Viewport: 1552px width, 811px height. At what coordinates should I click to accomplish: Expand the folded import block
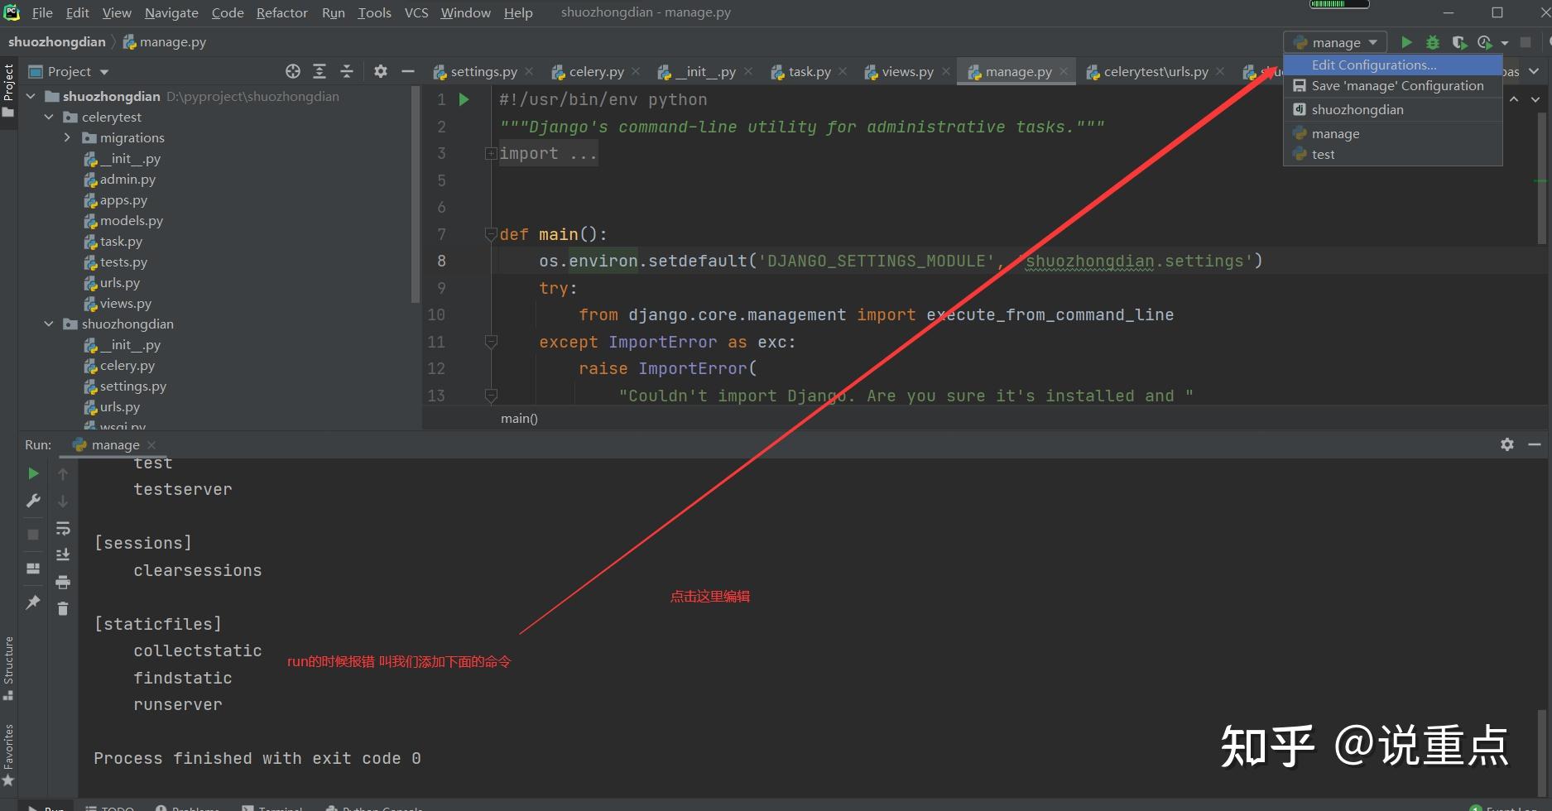pos(491,154)
